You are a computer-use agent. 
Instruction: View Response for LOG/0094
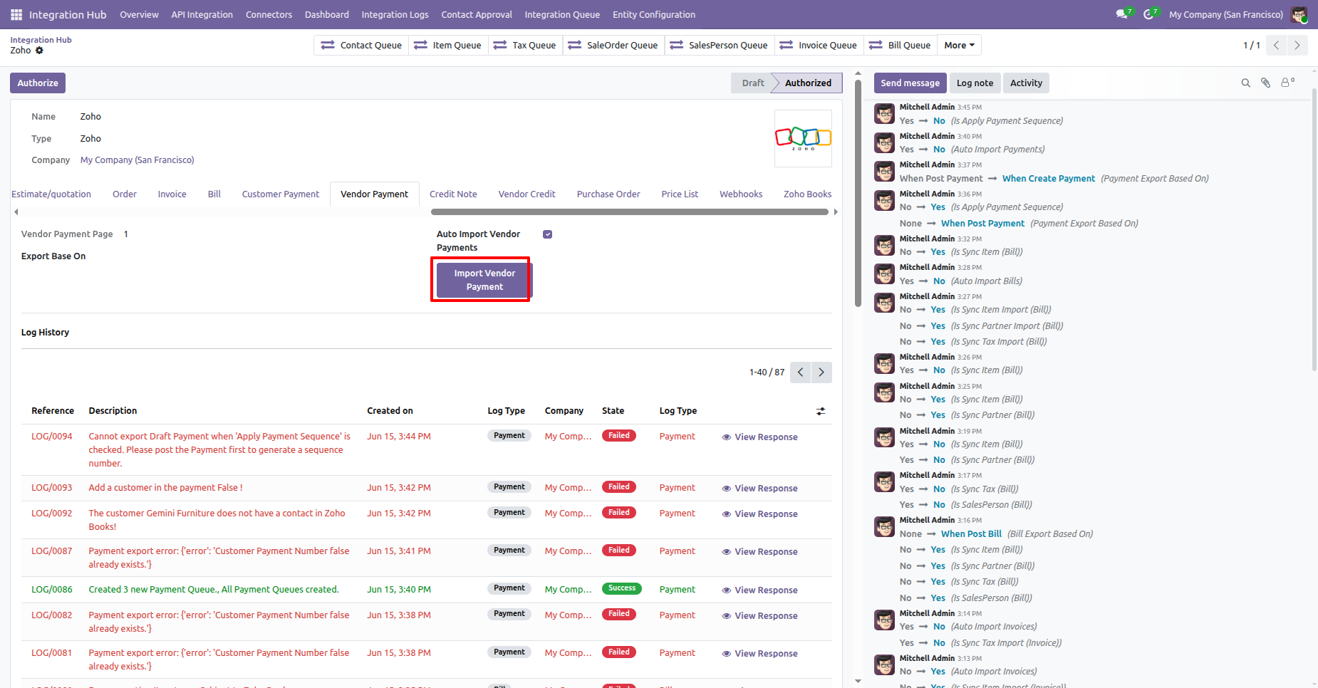(759, 437)
